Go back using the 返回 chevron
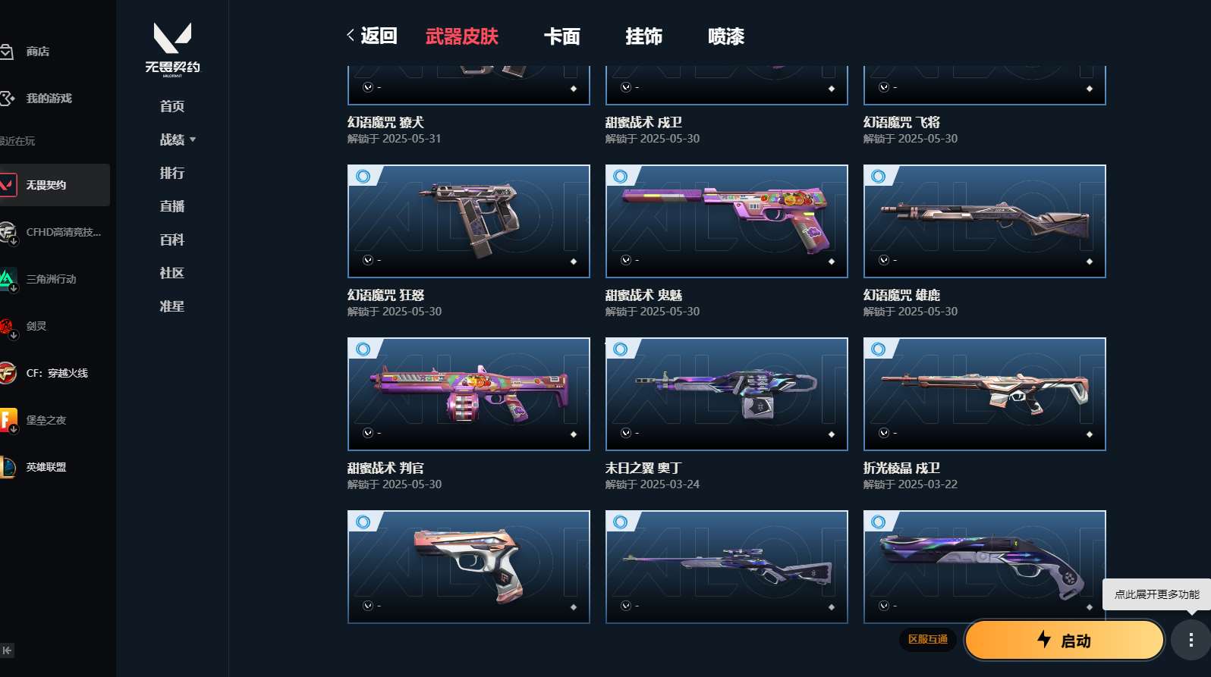Screen dimensions: 1211x677 tap(372, 36)
